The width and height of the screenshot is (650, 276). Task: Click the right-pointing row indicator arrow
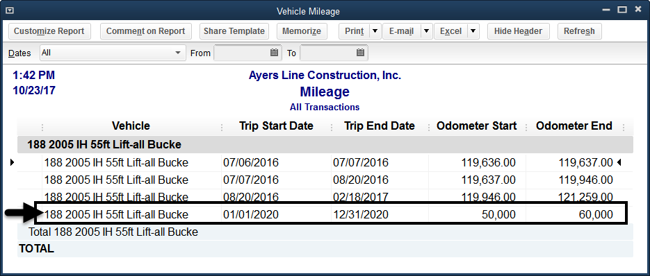[x=12, y=163]
